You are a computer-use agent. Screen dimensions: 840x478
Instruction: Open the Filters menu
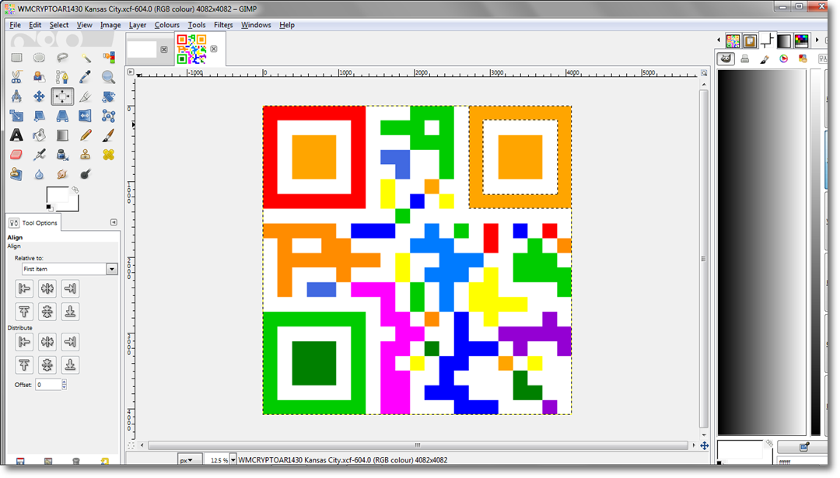pyautogui.click(x=223, y=25)
